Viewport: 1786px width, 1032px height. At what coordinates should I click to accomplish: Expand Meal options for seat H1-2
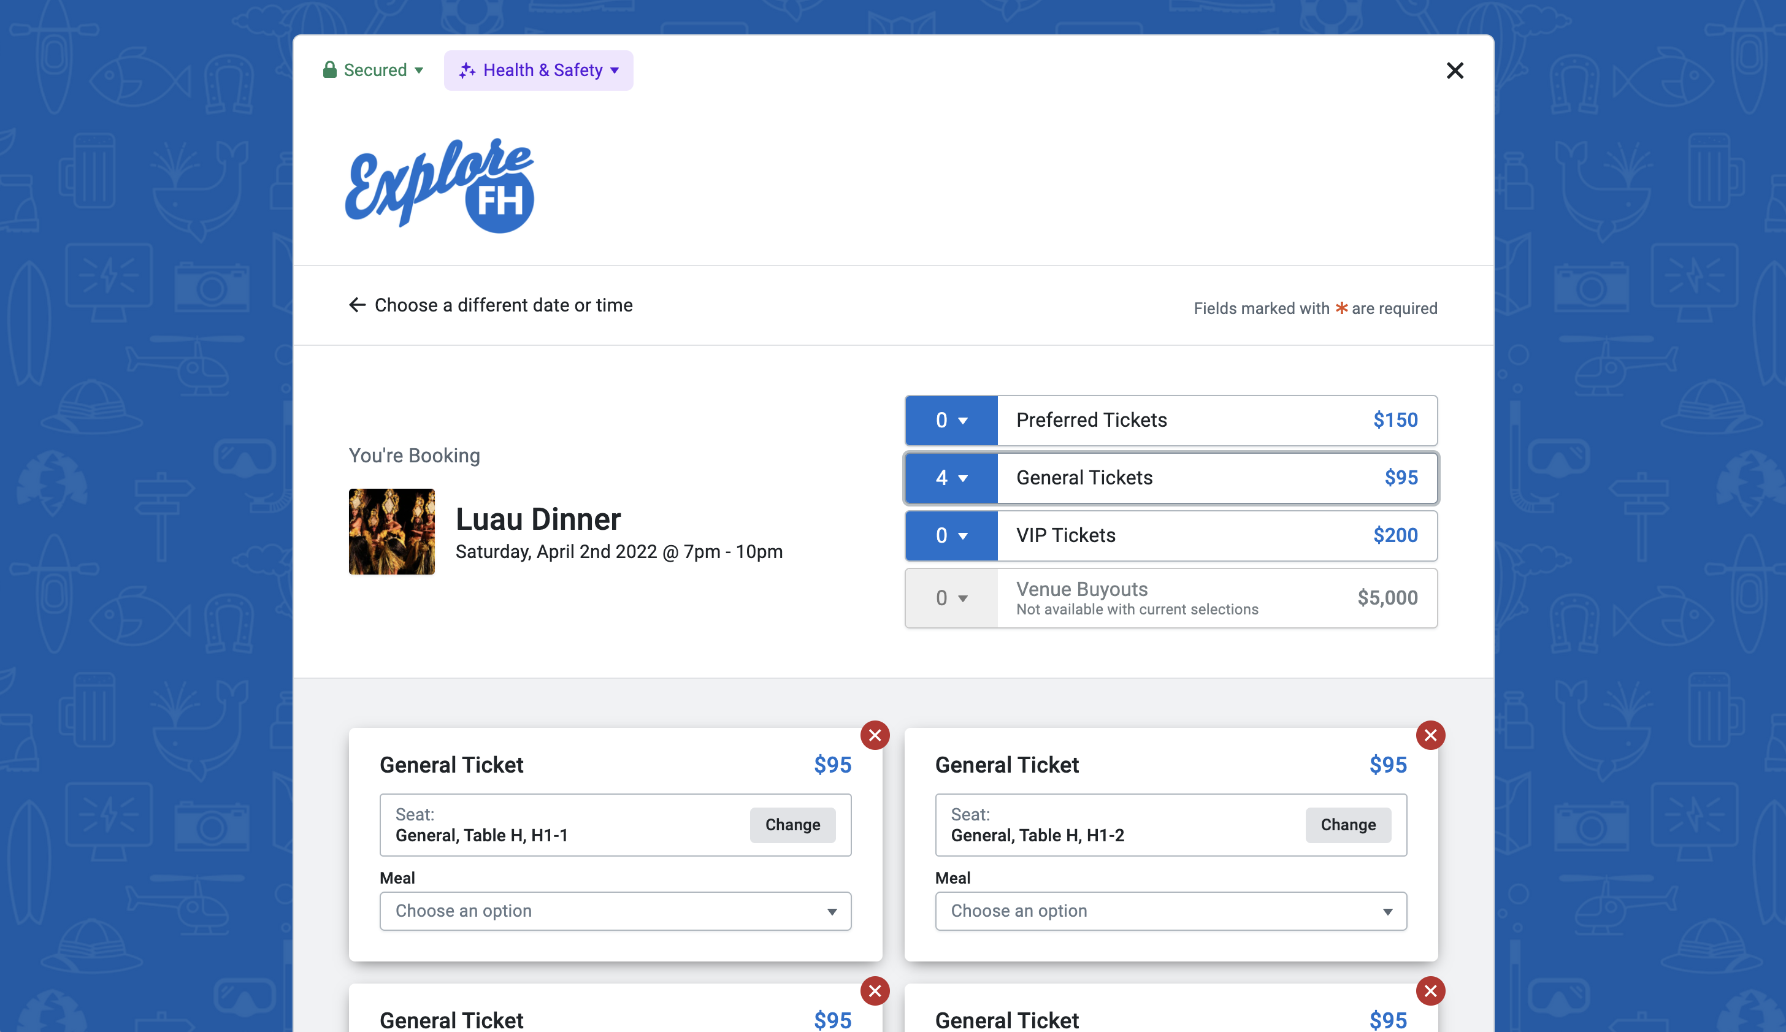pyautogui.click(x=1170, y=911)
